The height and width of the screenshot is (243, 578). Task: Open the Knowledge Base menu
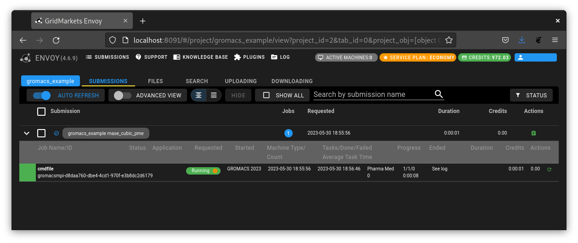(201, 57)
